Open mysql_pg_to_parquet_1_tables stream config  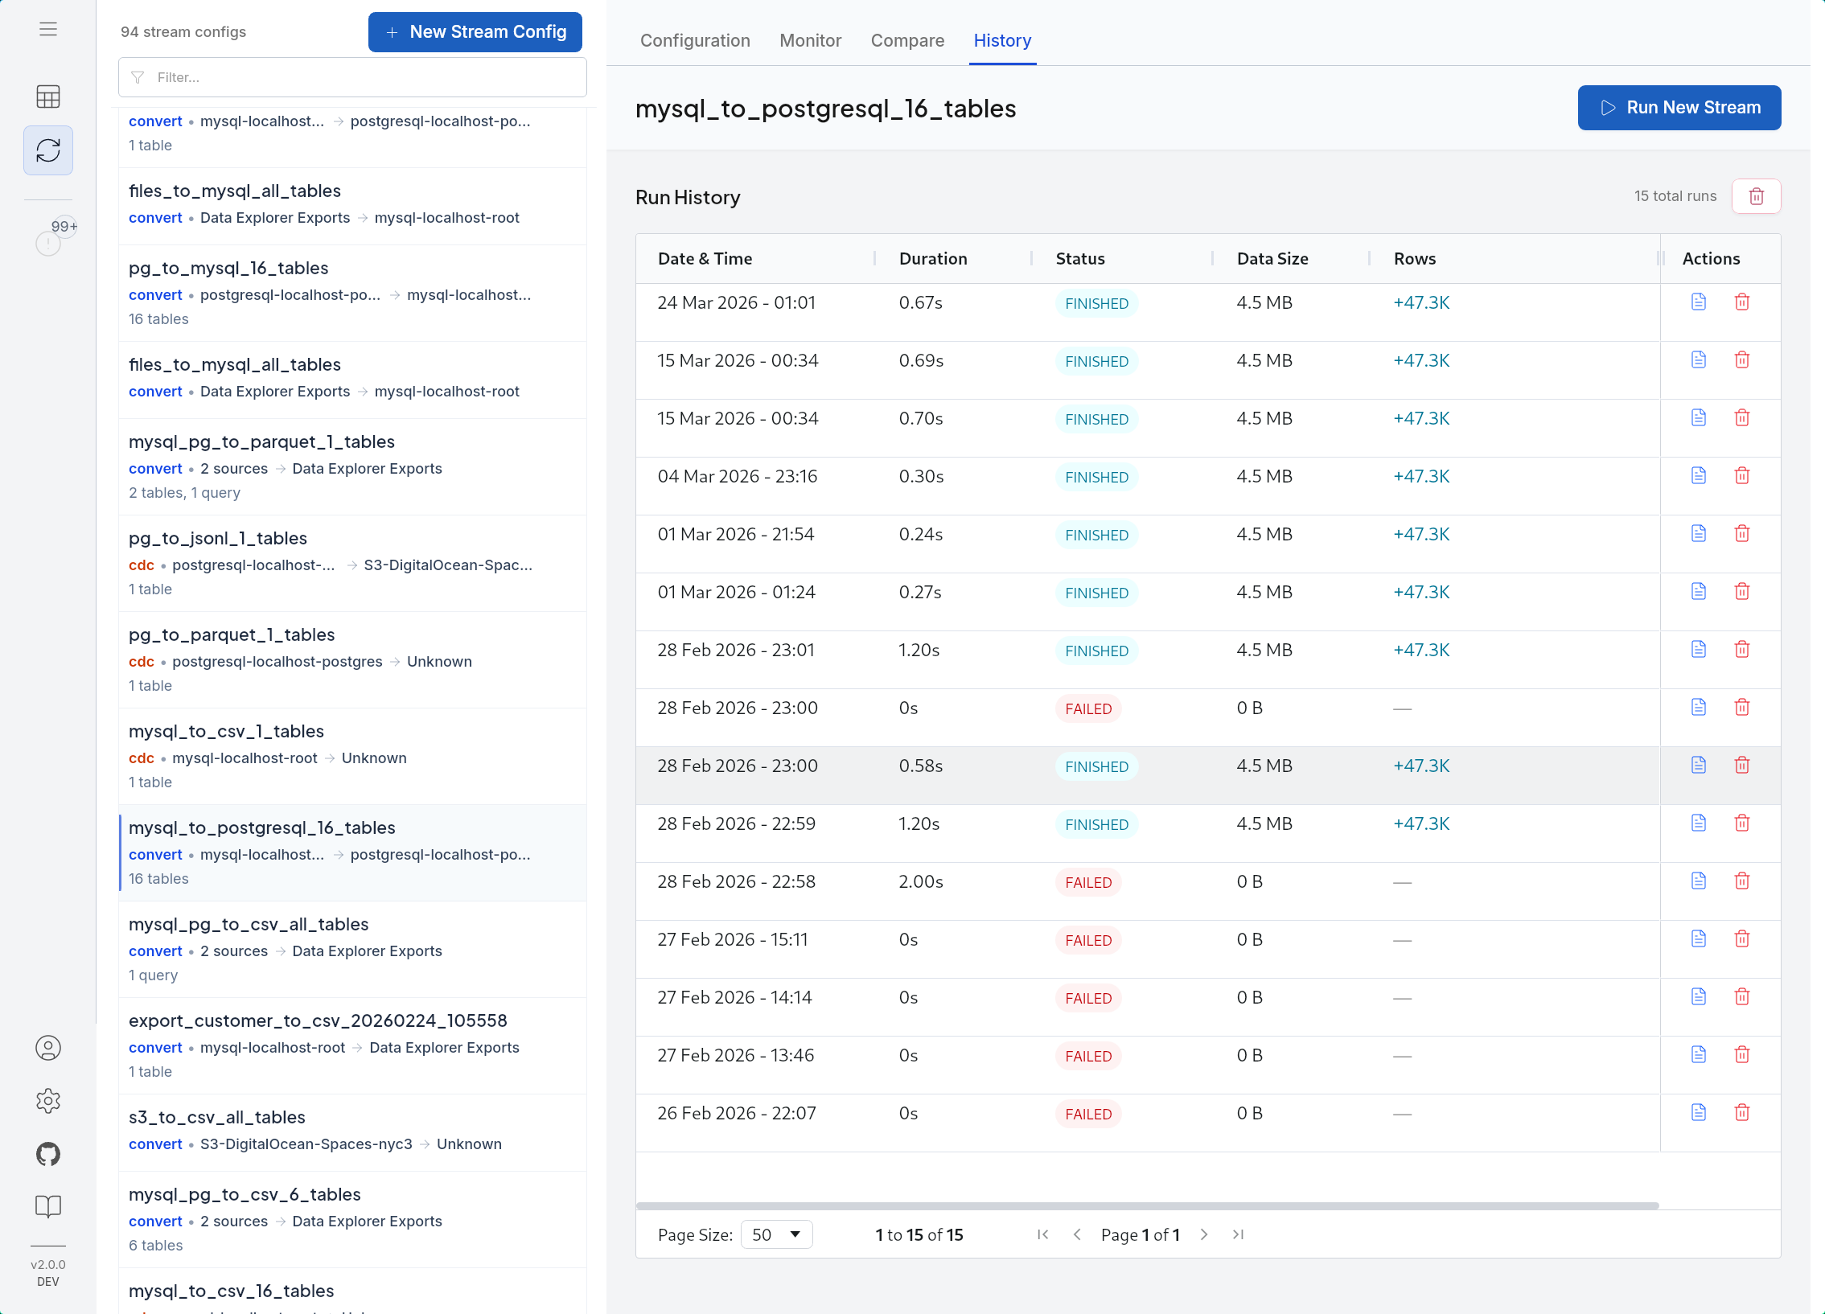pos(352,466)
